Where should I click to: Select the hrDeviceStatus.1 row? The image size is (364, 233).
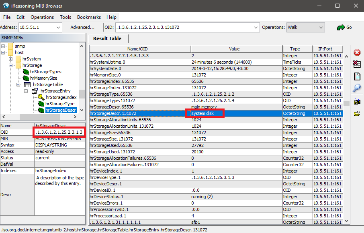(x=216, y=197)
